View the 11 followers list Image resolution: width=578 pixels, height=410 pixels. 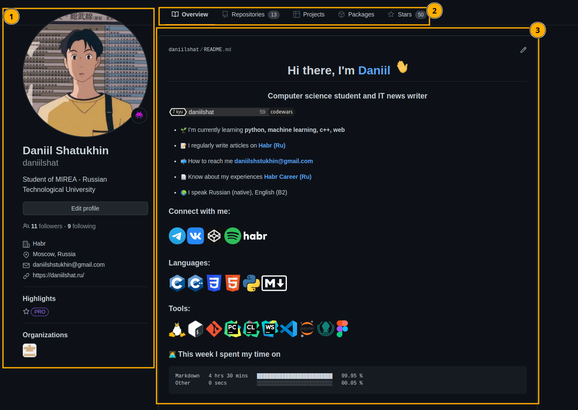pos(47,226)
